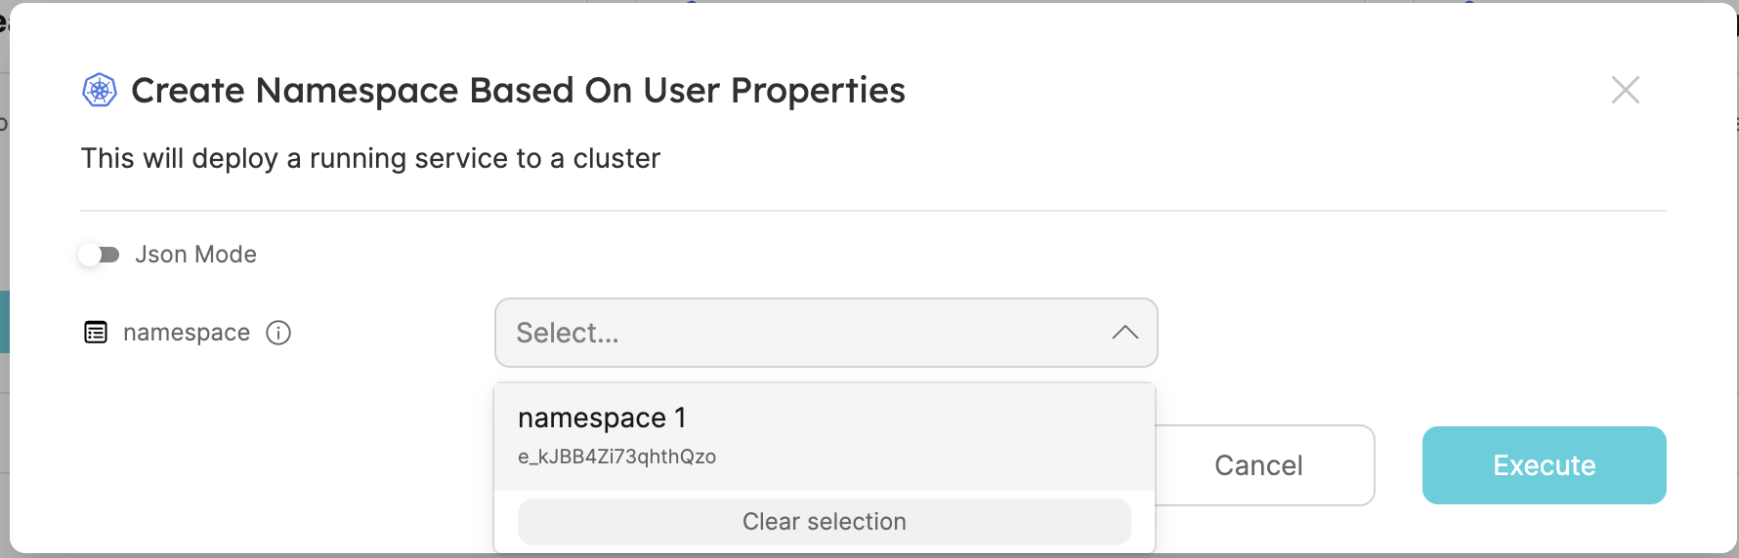Screen dimensions: 1739x558
Task: Toggle the Json Mode switch
Action: (100, 255)
